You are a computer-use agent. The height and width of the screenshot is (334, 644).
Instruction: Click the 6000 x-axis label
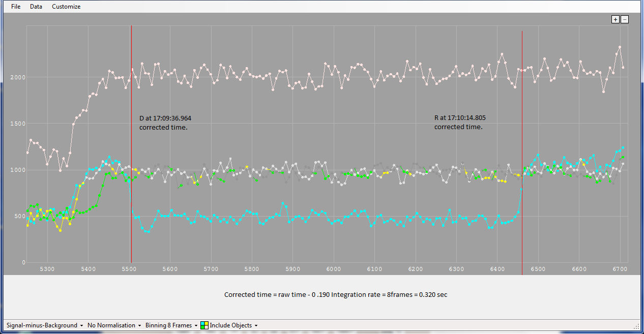click(334, 268)
